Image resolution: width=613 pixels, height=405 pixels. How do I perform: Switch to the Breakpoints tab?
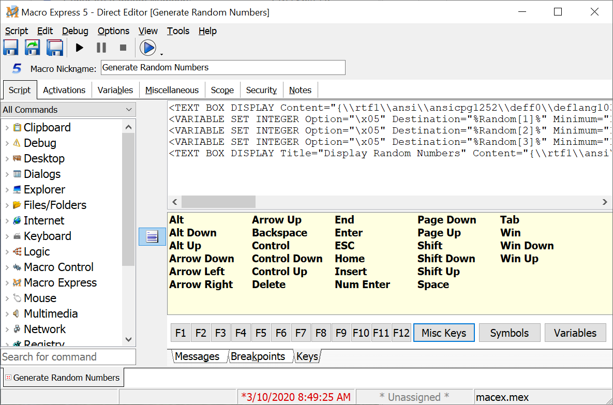pos(258,356)
